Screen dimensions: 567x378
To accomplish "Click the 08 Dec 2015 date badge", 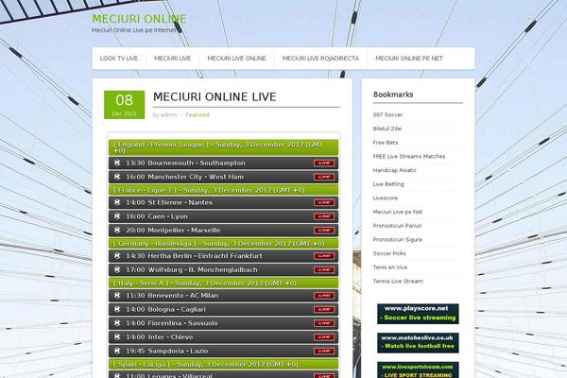I will [x=124, y=105].
